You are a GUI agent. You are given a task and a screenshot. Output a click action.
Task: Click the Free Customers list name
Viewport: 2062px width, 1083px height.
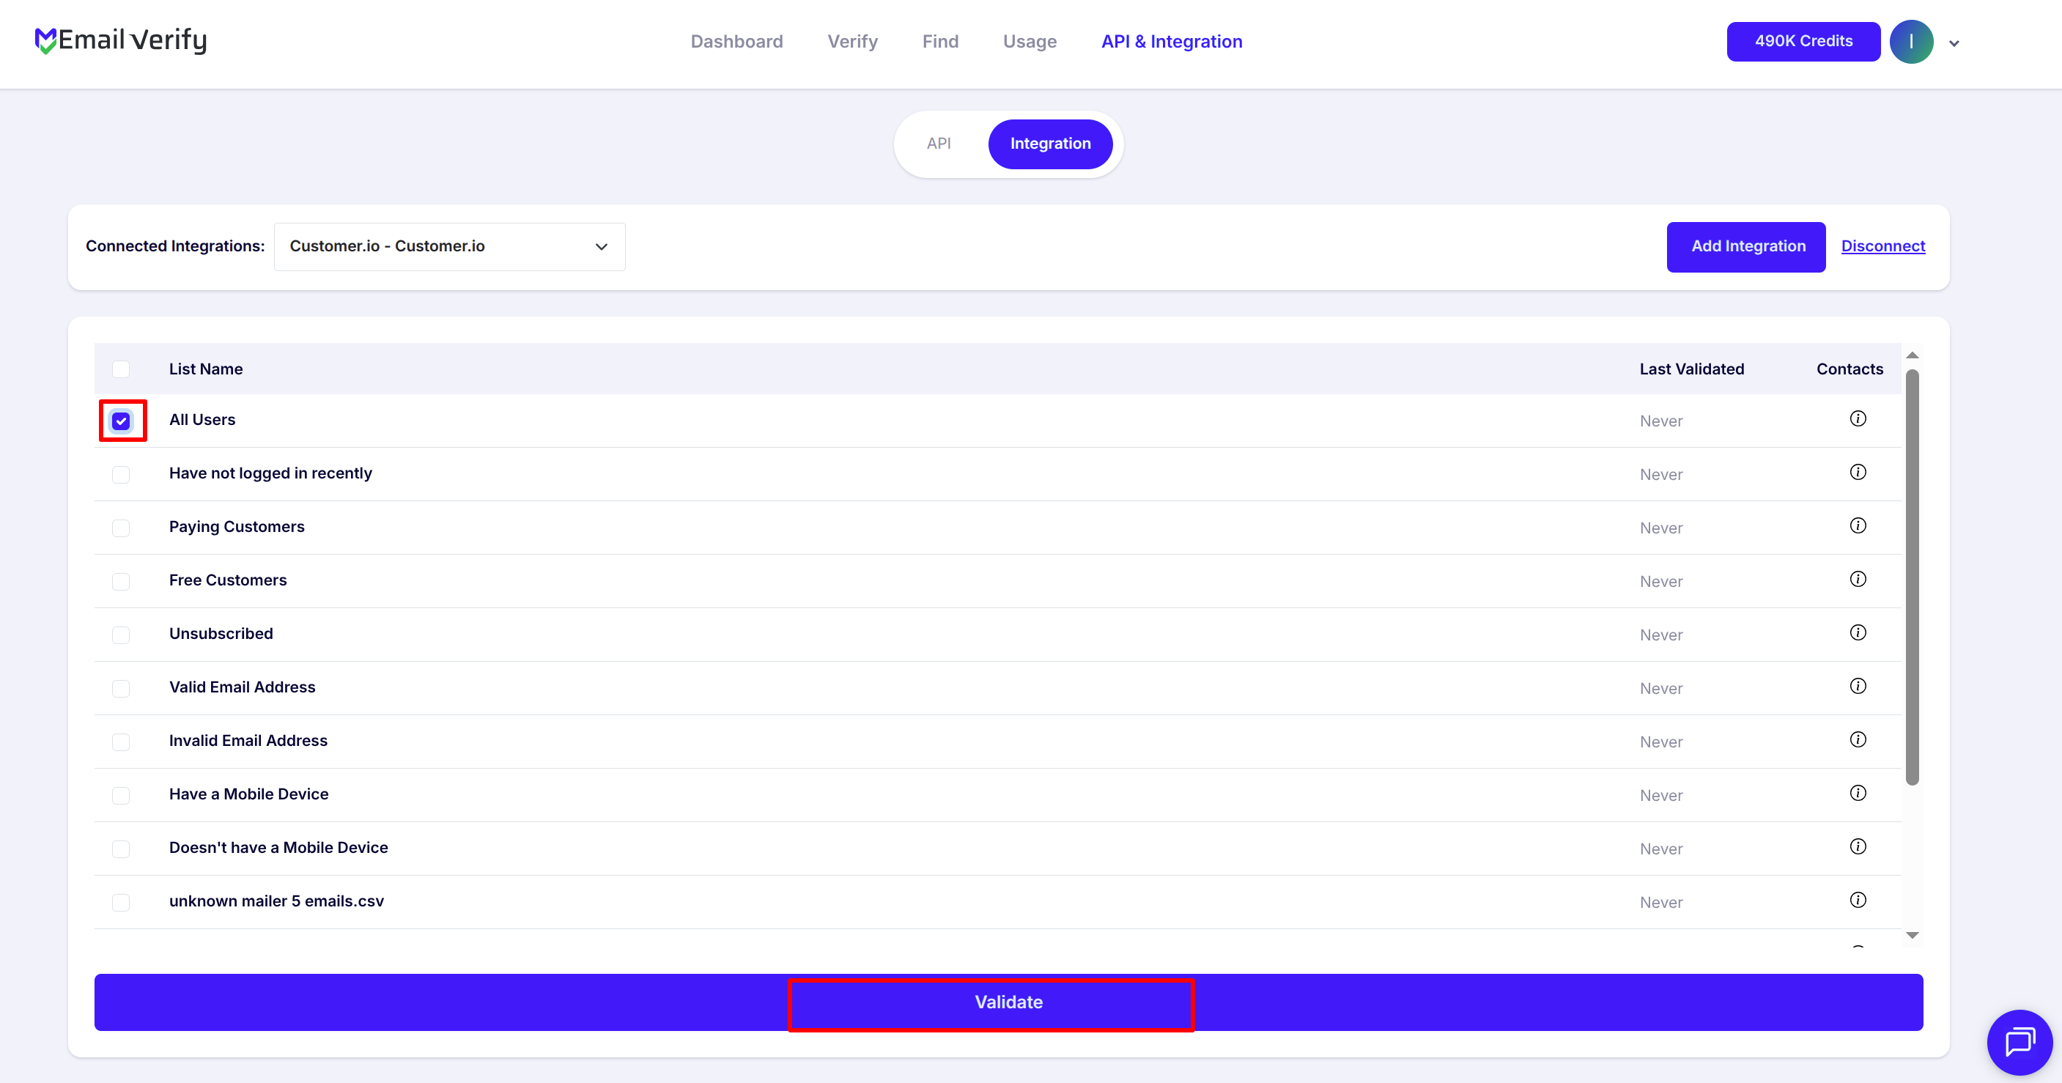228,580
